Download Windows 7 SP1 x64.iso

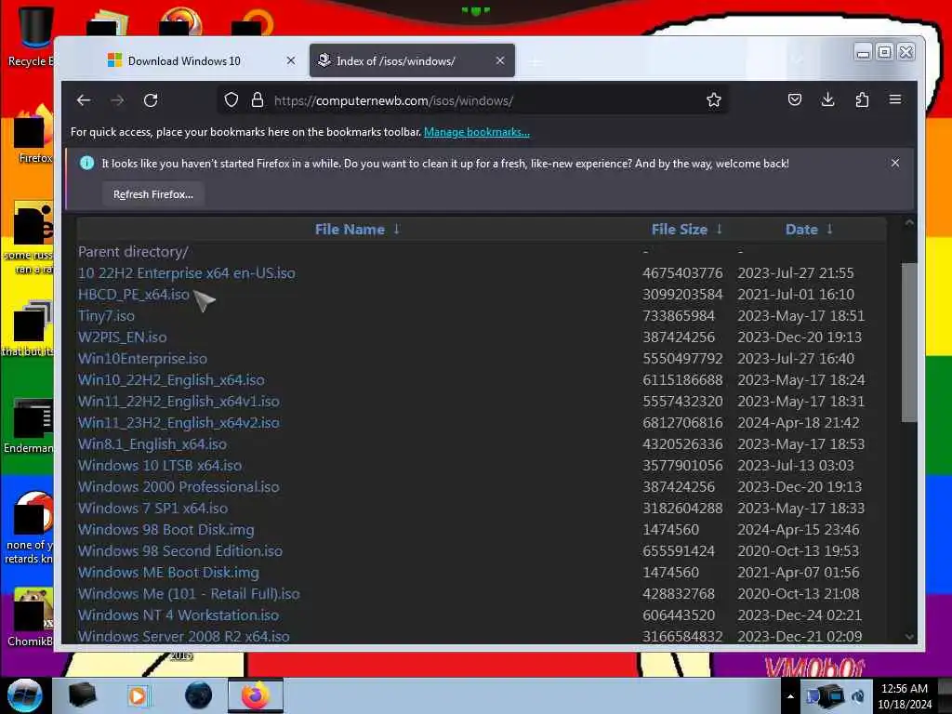click(x=152, y=508)
